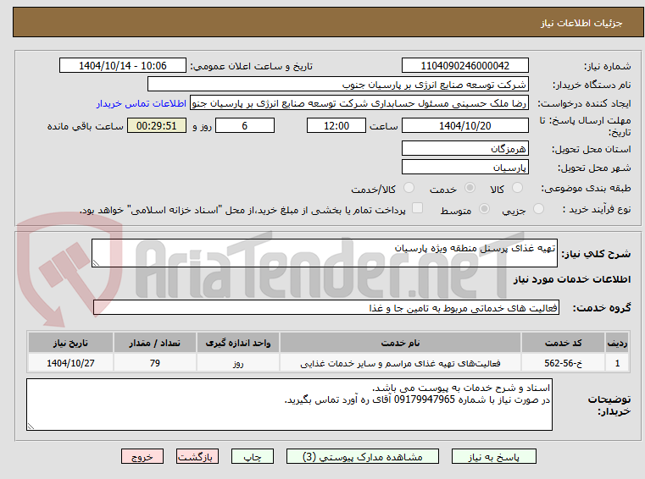Image resolution: width=645 pixels, height=479 pixels.
Task: Click the need date cell 1404/10/27
Action: (x=70, y=363)
